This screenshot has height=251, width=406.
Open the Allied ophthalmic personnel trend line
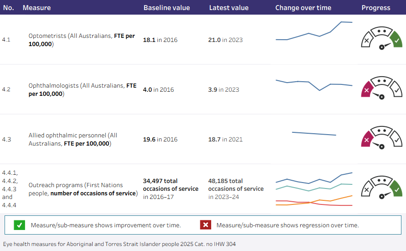pos(314,134)
